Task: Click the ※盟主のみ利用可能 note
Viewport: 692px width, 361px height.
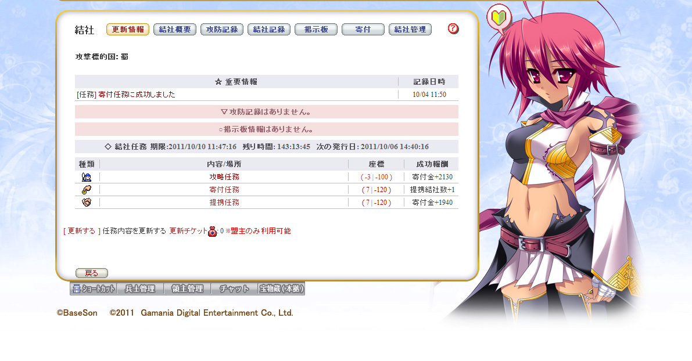Action: (258, 231)
